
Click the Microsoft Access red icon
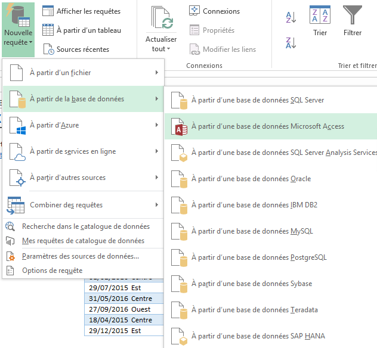click(180, 127)
